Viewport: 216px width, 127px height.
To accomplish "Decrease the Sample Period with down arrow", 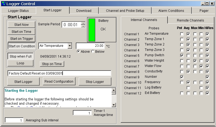I will (83, 26).
